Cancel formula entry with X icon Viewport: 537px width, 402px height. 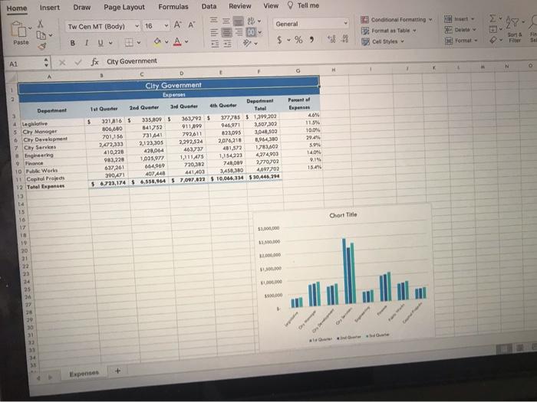click(62, 63)
